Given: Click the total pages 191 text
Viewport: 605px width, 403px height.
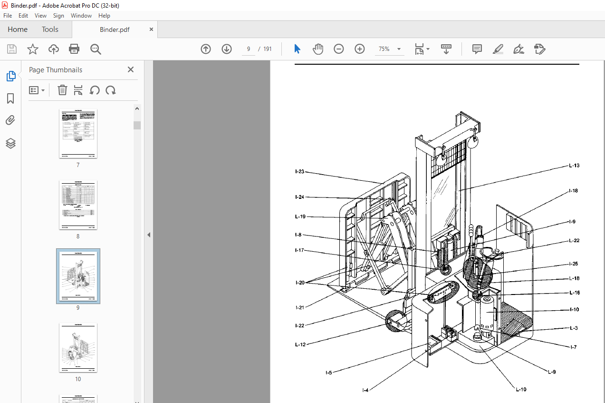Looking at the screenshot, I should pyautogui.click(x=268, y=49).
